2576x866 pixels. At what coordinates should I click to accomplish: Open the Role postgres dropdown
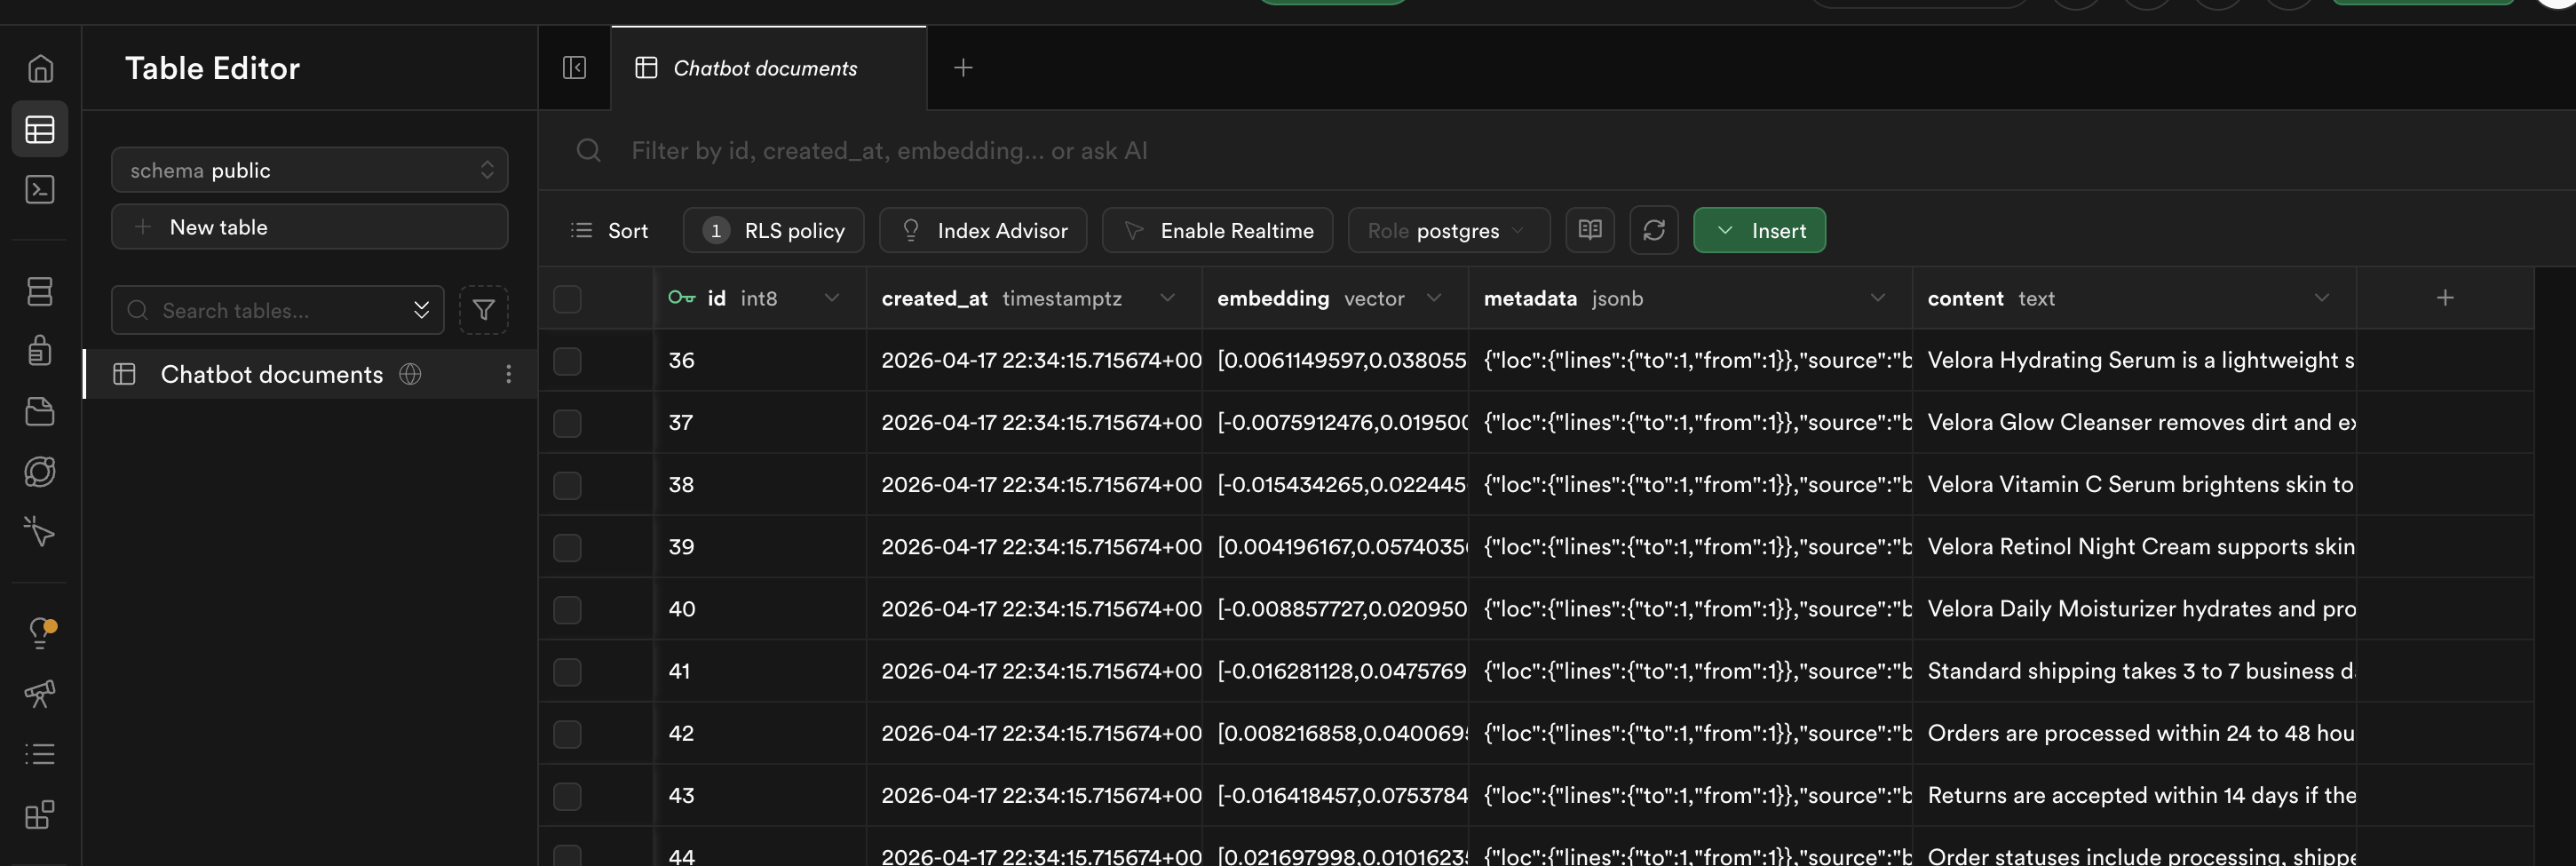1449,231
